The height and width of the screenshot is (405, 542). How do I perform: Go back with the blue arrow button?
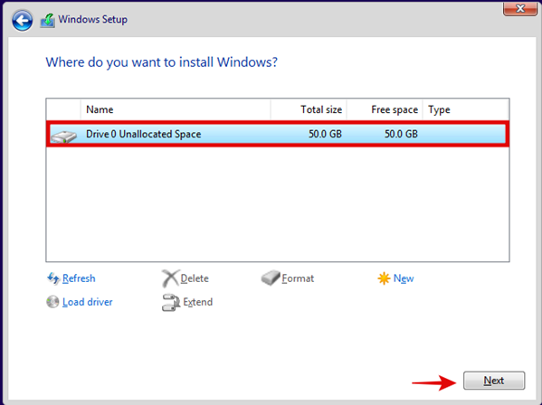(x=22, y=21)
